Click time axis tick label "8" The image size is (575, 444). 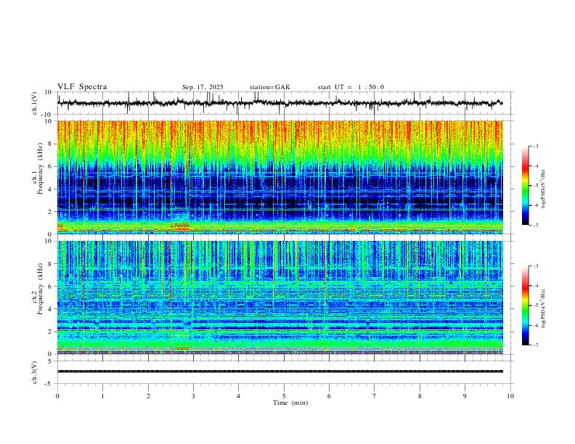[420, 396]
